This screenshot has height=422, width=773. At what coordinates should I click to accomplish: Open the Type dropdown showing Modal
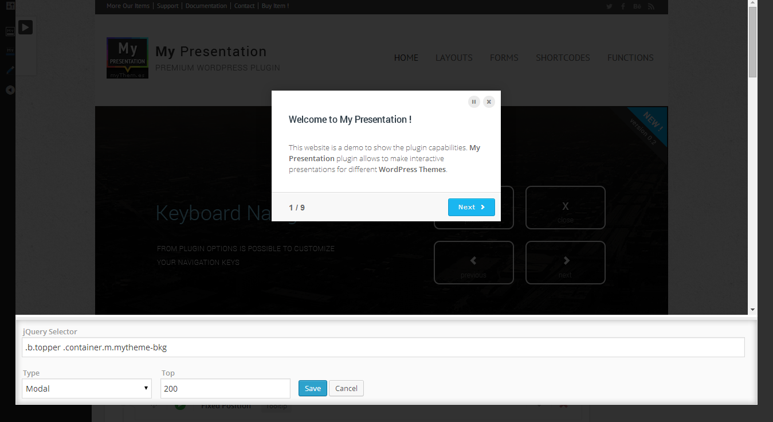coord(87,388)
